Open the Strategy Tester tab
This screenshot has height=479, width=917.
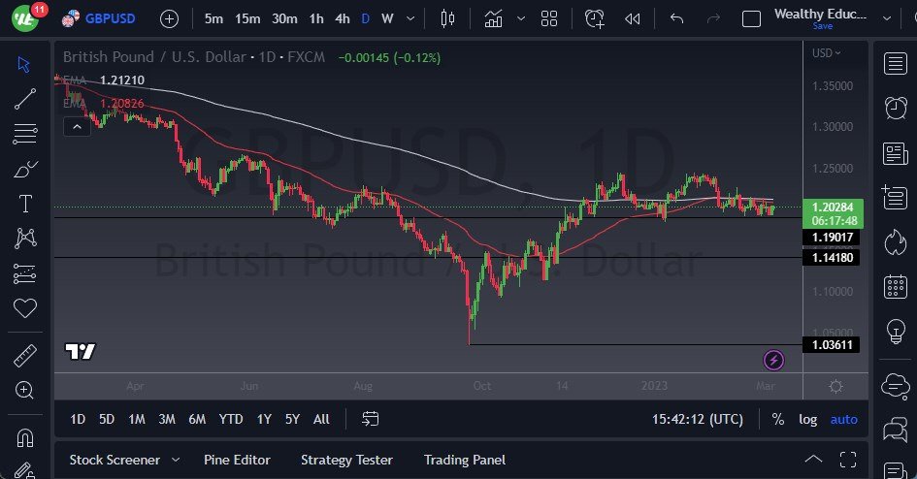(x=346, y=460)
